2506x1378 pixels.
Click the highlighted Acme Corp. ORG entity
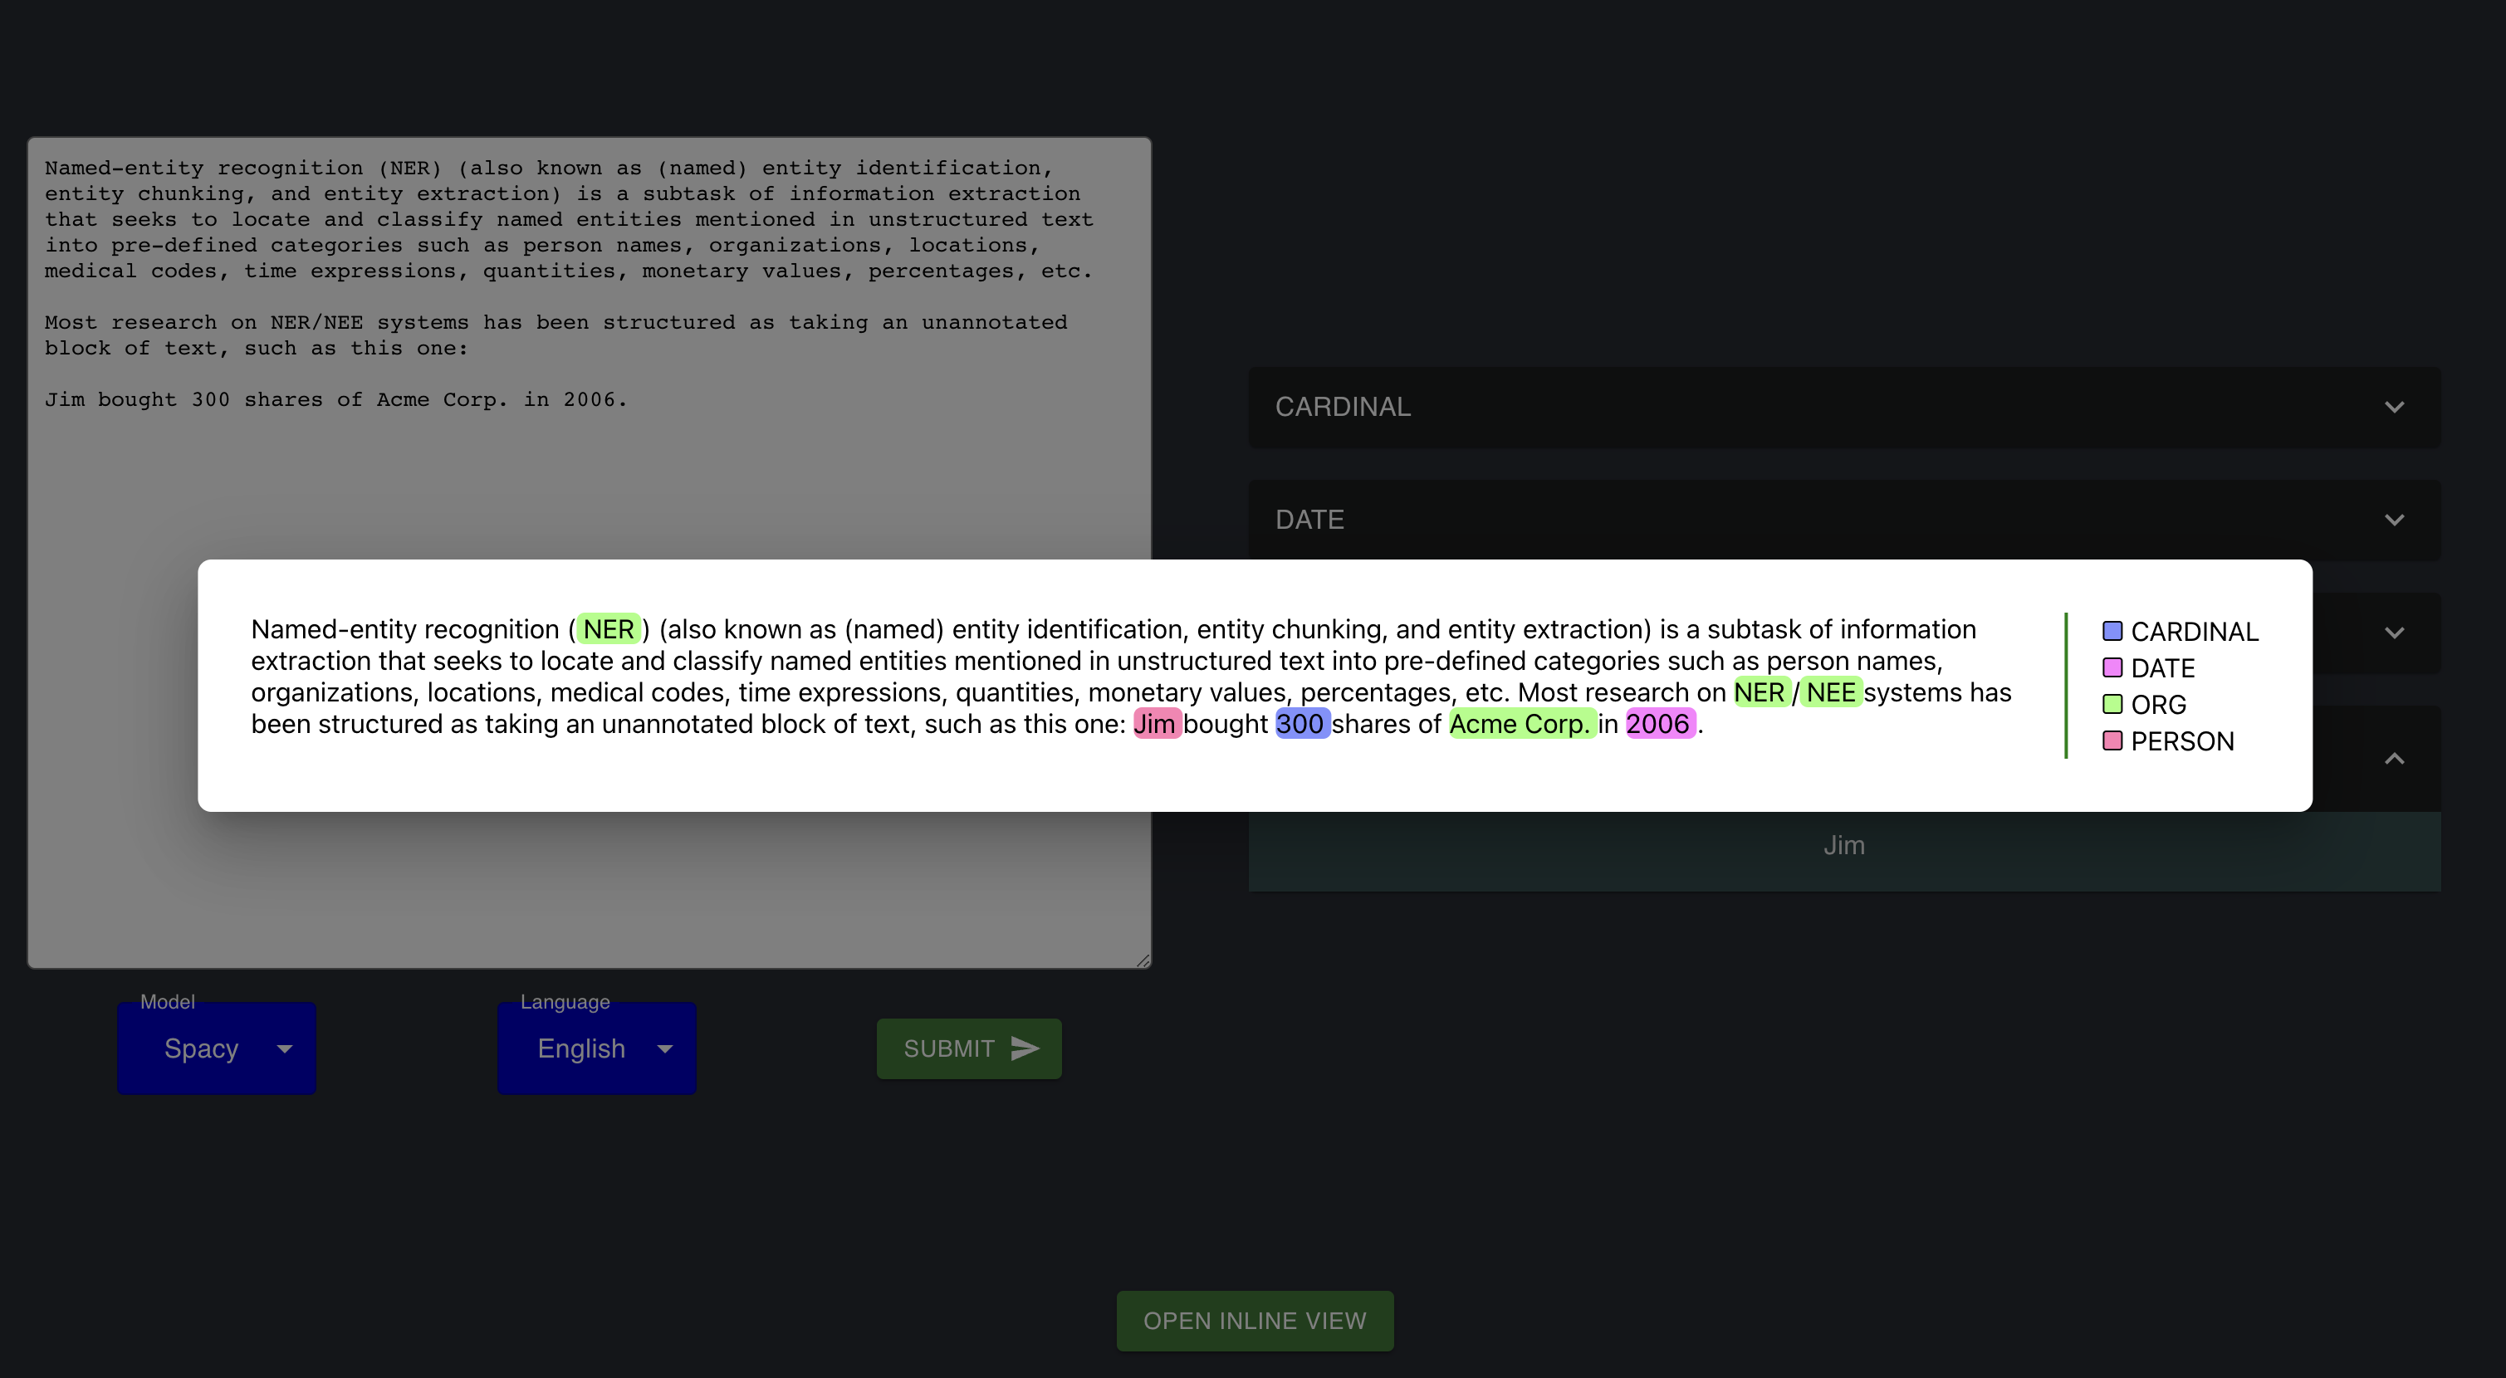click(x=1515, y=725)
